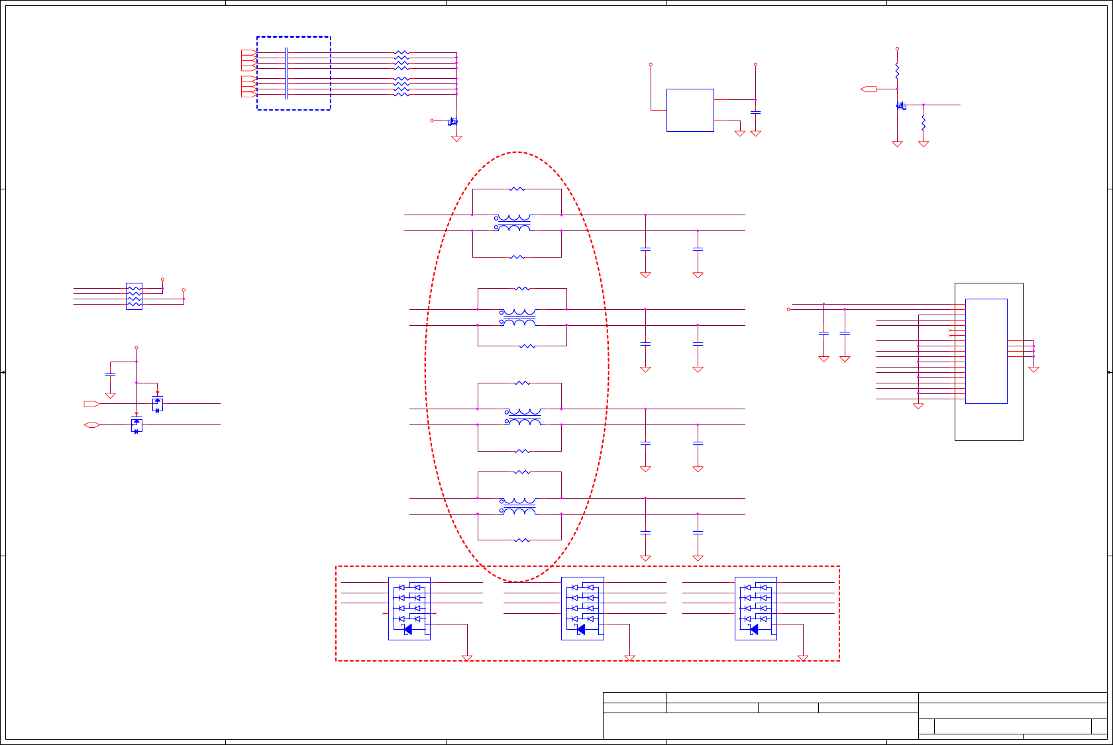Select the ground symbol below the connector's left pins
This screenshot has height=745, width=1113.
[x=918, y=406]
